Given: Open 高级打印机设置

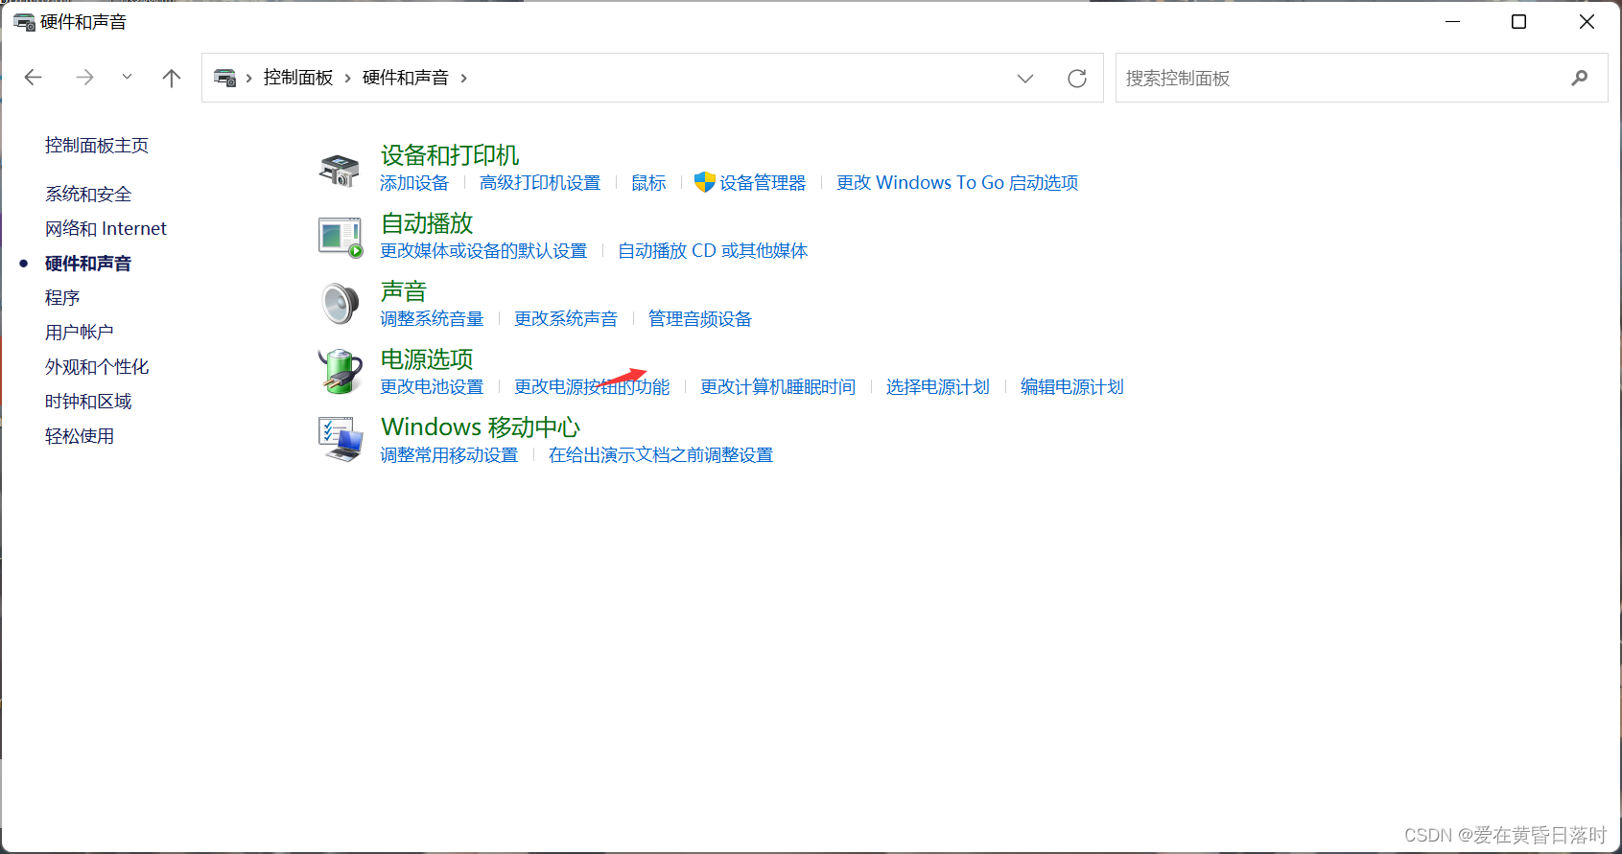Looking at the screenshot, I should point(540,183).
